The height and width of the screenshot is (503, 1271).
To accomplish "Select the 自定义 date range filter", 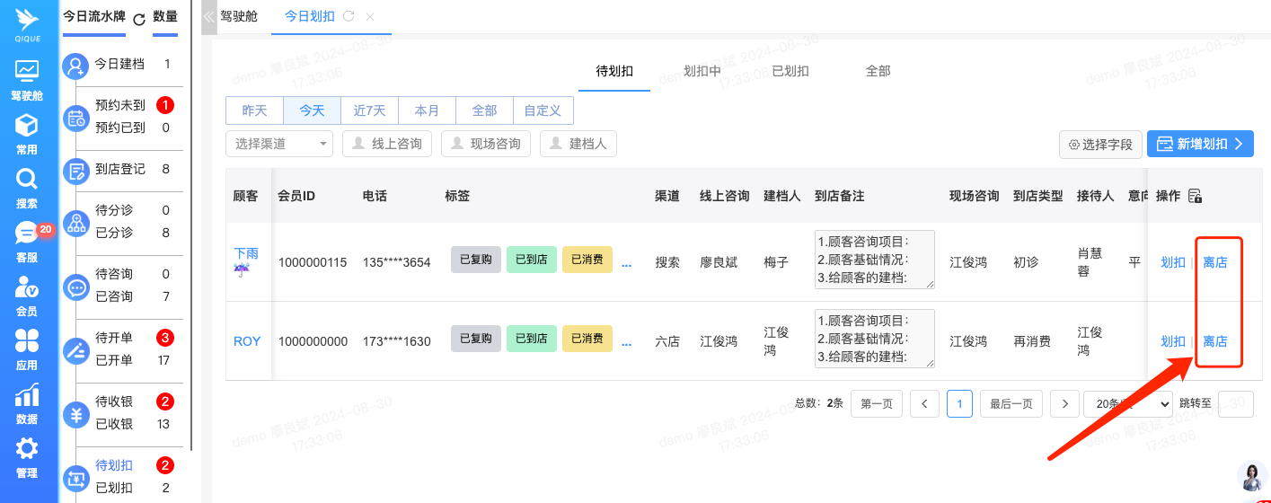I will 543,110.
